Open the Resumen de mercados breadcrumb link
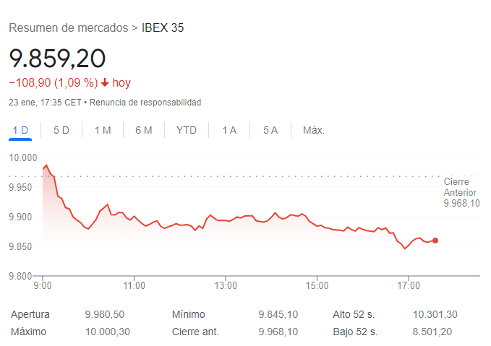 (69, 28)
